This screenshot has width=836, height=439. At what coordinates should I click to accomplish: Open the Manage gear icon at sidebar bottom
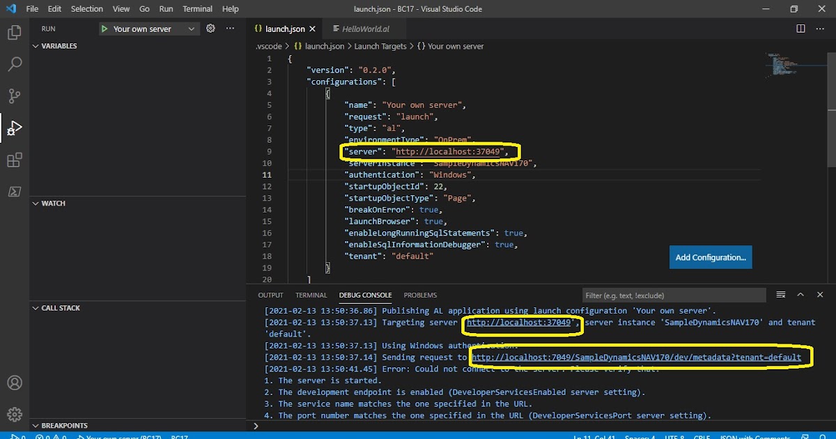(x=15, y=414)
